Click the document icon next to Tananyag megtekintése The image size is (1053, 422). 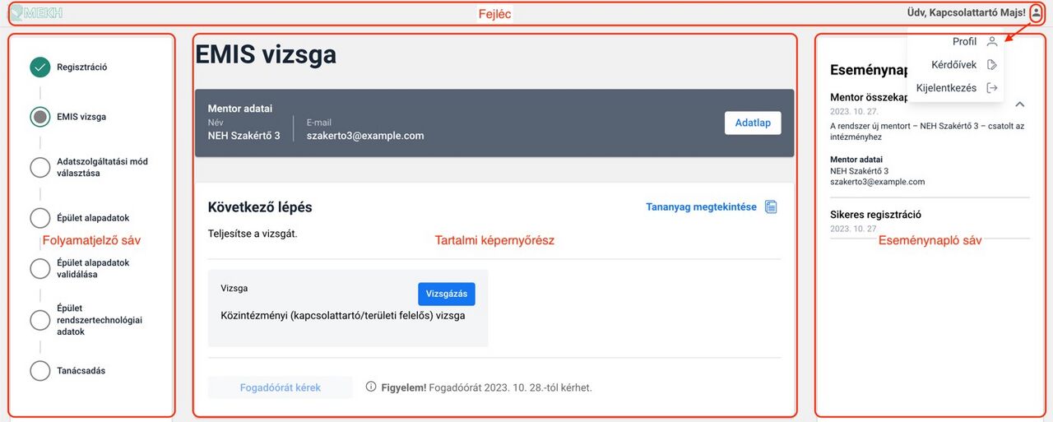tap(771, 207)
